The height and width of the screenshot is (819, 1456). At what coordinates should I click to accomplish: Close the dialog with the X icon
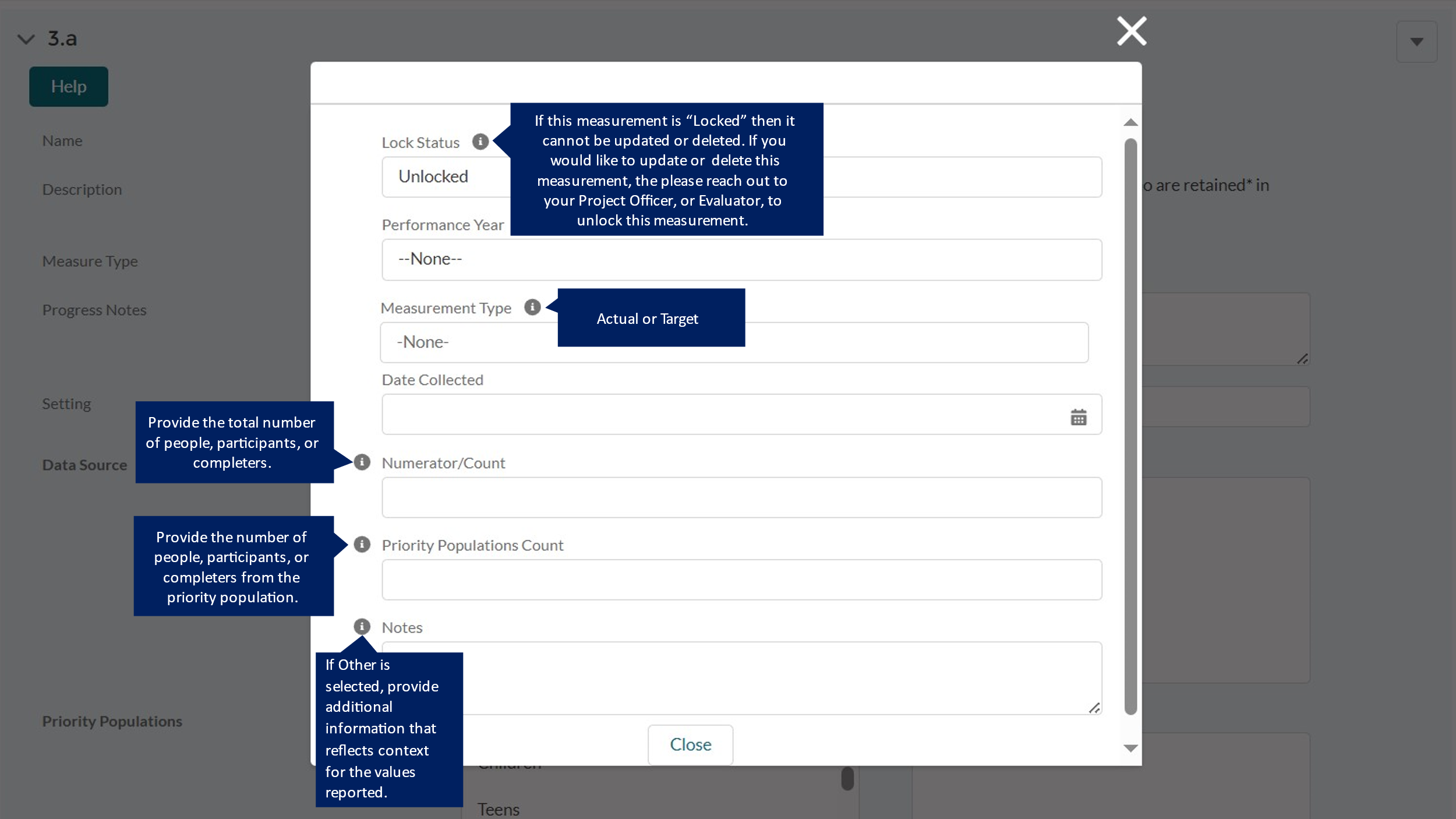(1131, 31)
